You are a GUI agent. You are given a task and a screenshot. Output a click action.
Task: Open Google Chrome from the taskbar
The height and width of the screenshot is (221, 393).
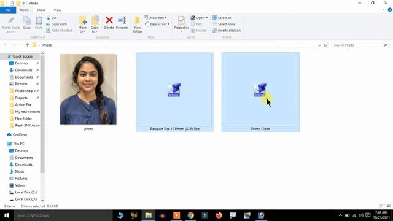point(191,215)
